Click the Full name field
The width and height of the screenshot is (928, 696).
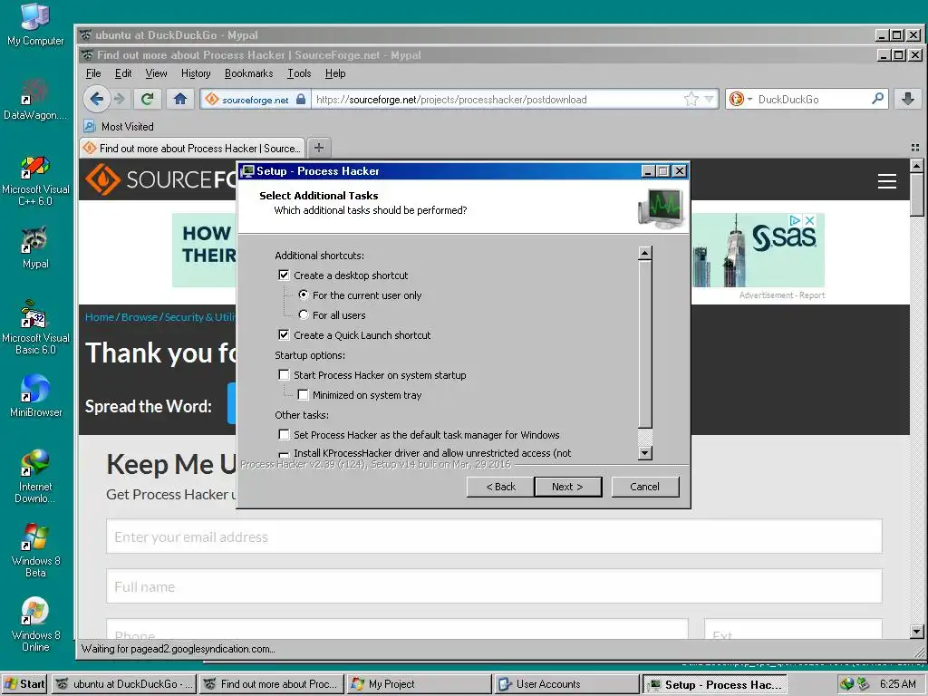pyautogui.click(x=494, y=586)
